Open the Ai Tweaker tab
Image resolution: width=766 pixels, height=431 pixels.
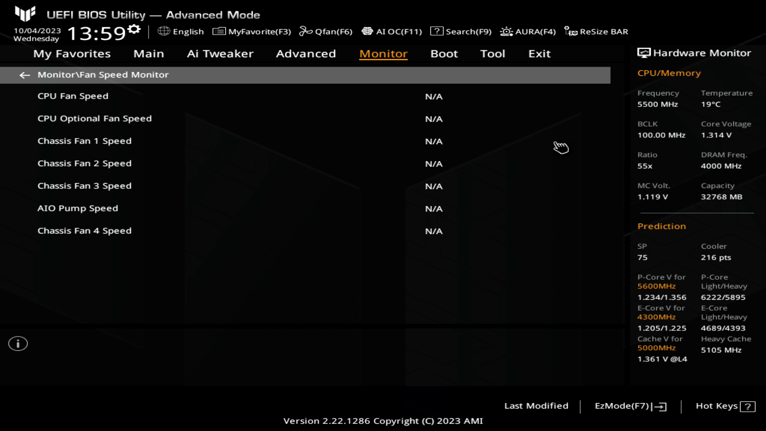coord(220,54)
